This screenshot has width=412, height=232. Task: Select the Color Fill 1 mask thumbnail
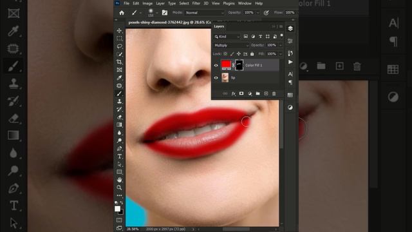tap(239, 65)
